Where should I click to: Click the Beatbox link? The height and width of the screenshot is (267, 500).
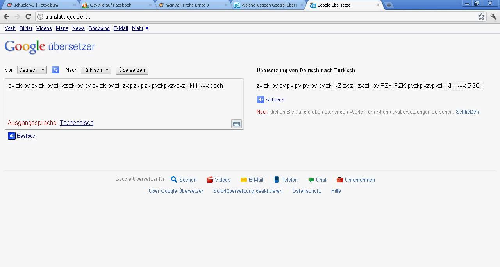[26, 136]
